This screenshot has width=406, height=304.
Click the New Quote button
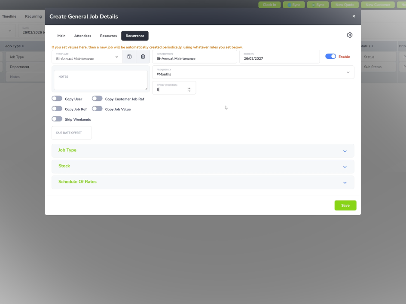pyautogui.click(x=345, y=5)
